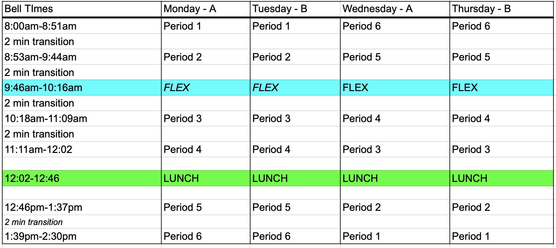Viewport: 556px width, 248px height.
Task: Select the italic 2 min transition cell
Action: pos(82,222)
